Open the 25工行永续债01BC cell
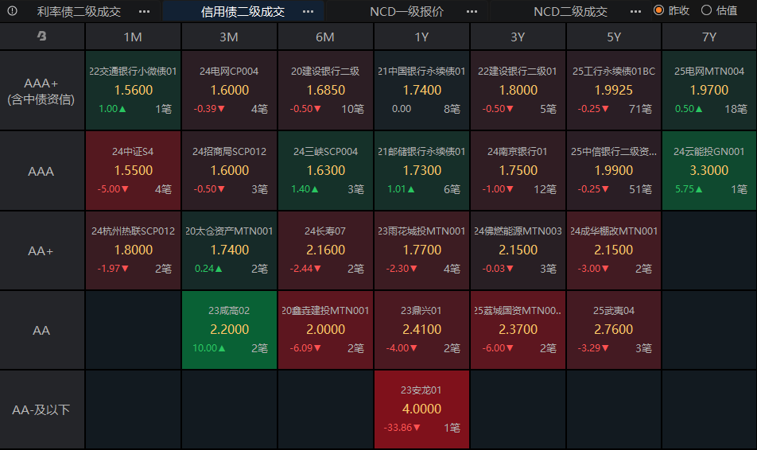757x450 pixels. point(614,91)
